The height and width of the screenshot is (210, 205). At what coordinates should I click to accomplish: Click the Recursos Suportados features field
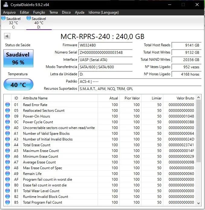point(140,89)
